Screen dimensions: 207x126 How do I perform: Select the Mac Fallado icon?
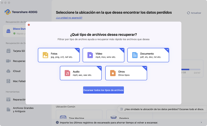pos(8,81)
